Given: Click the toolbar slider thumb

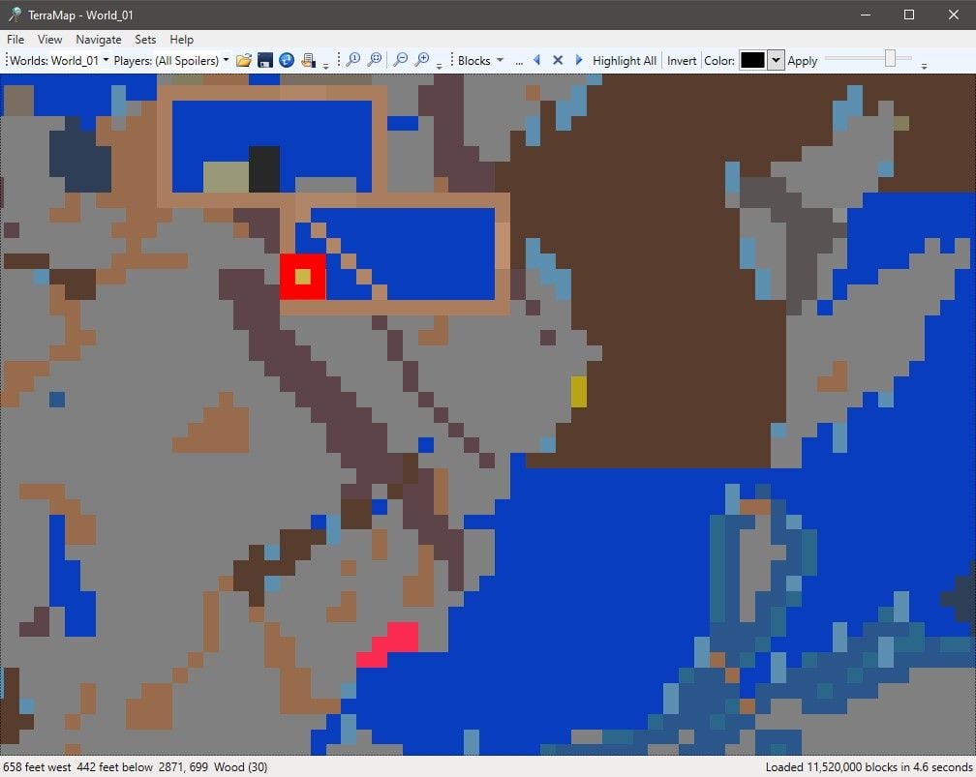Looking at the screenshot, I should (890, 58).
